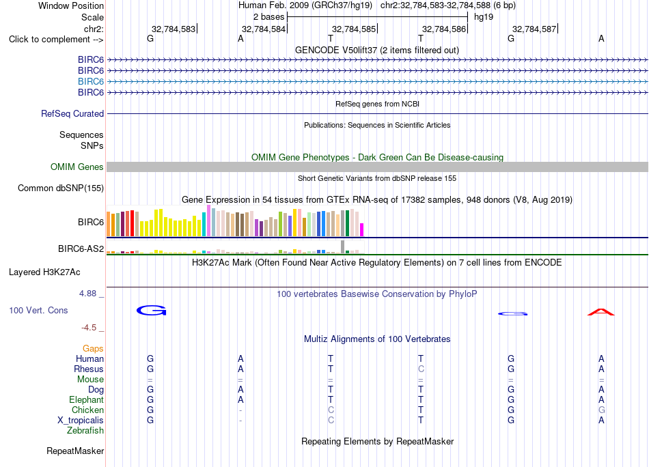This screenshot has width=649, height=467.
Task: Click the 4.88 PhyloP upper scale value
Action: coord(87,294)
